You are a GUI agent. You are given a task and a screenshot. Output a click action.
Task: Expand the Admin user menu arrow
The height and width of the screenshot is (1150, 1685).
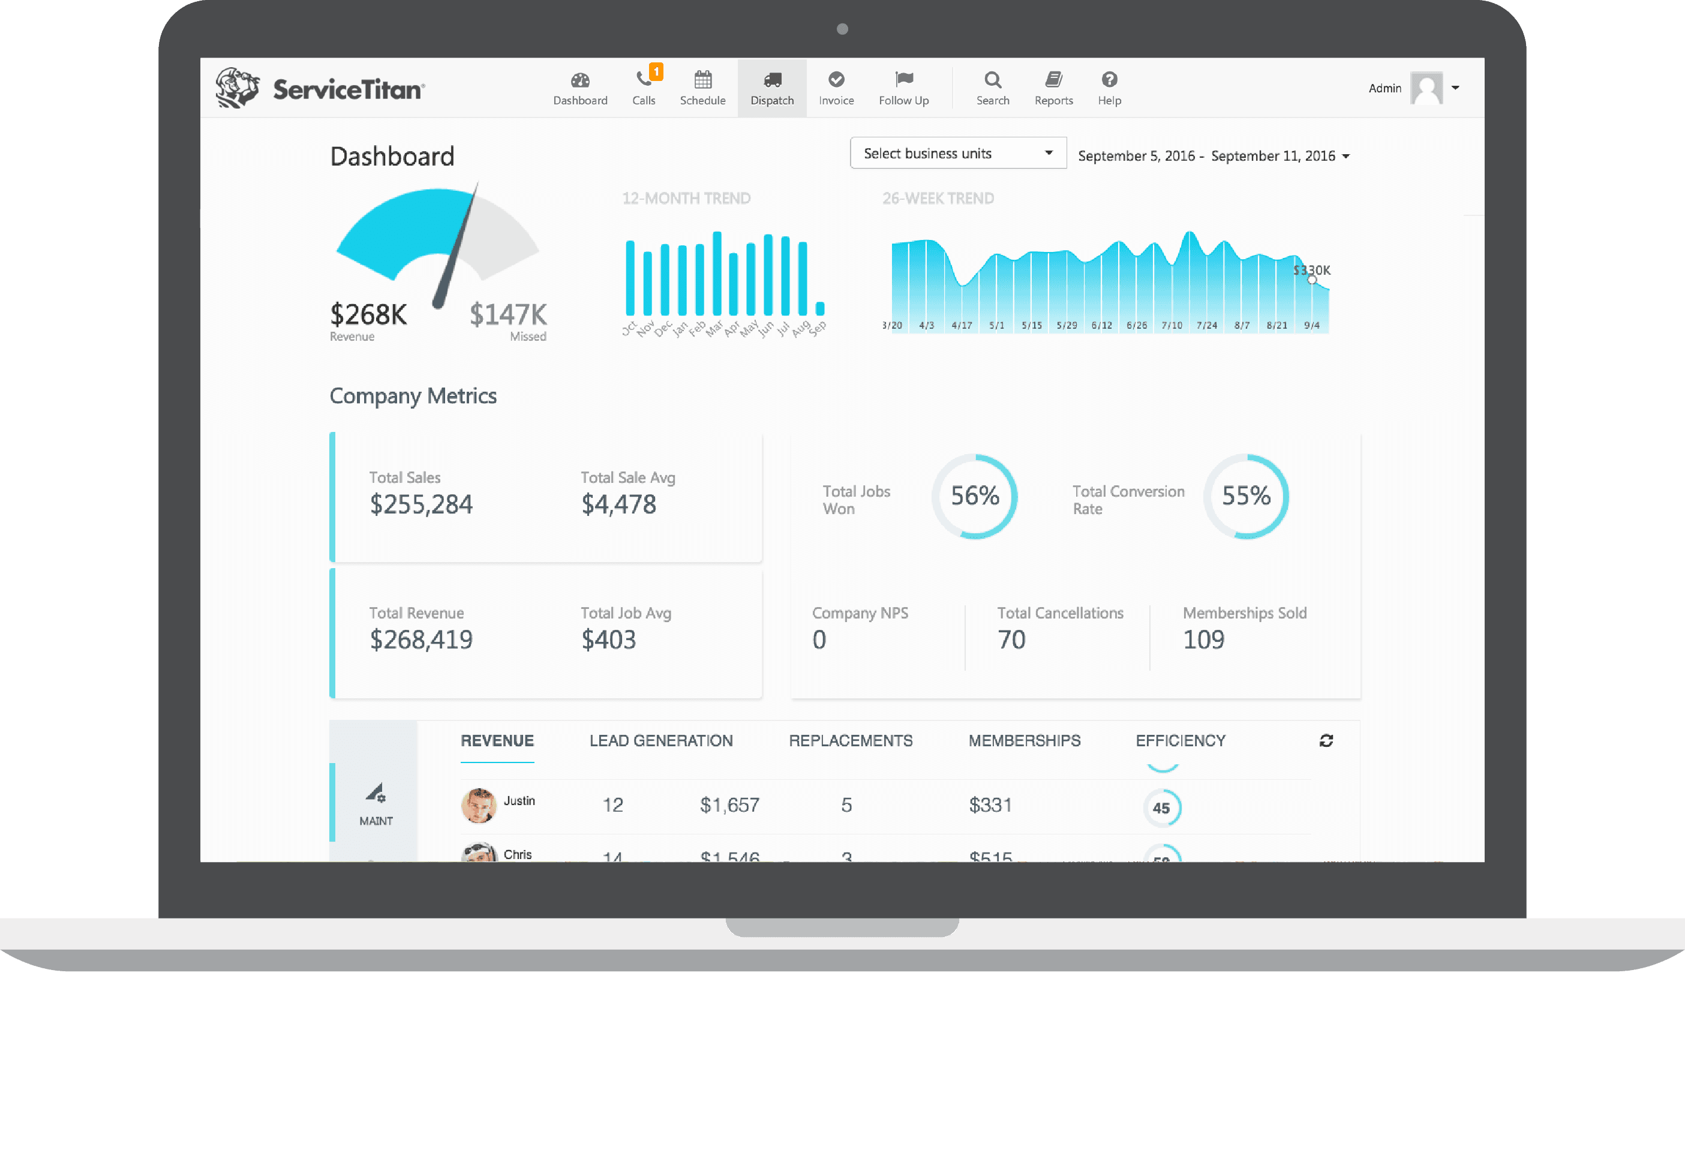[1455, 88]
